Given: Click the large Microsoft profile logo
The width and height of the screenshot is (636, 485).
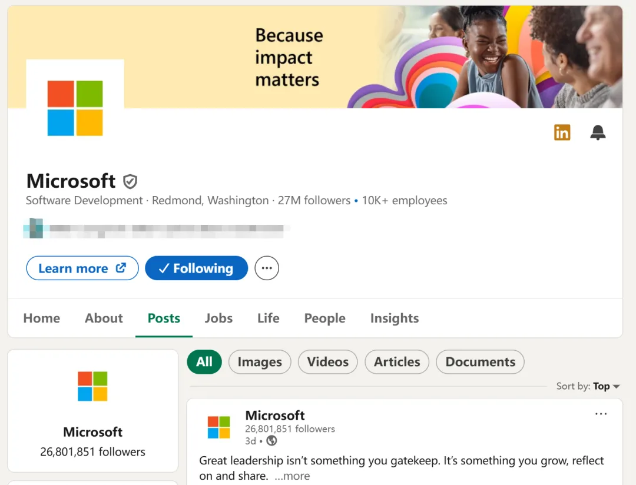Looking at the screenshot, I should pos(75,108).
